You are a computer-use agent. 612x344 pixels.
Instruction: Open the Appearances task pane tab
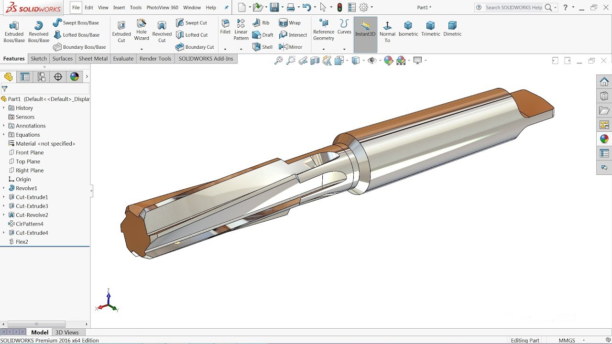coord(604,139)
